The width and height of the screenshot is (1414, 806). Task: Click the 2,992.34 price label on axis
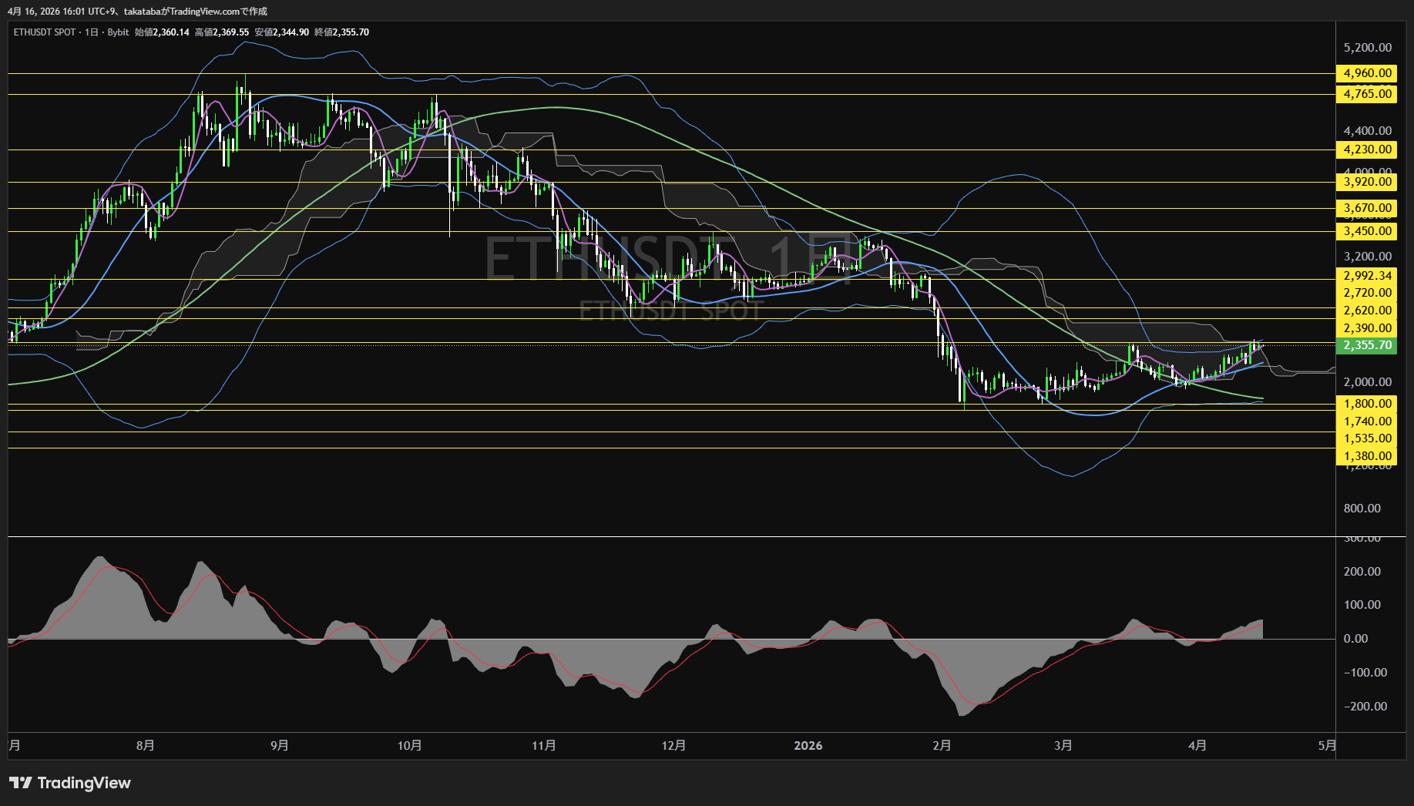point(1366,276)
